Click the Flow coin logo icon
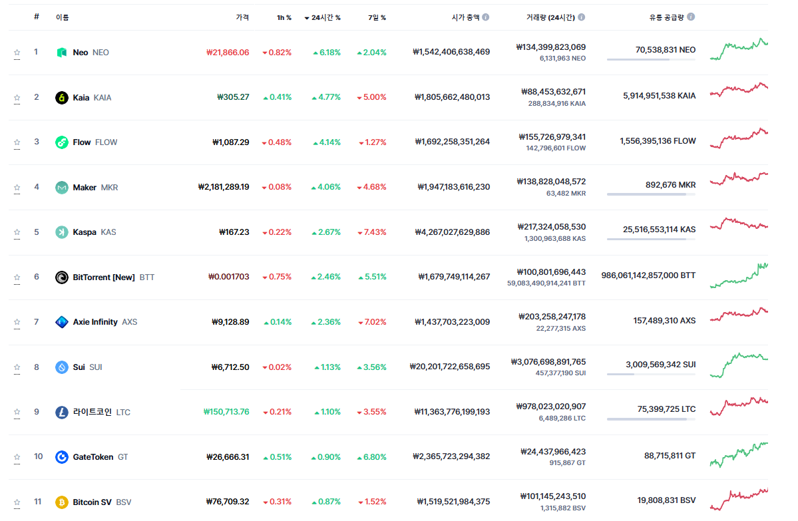 pos(62,142)
